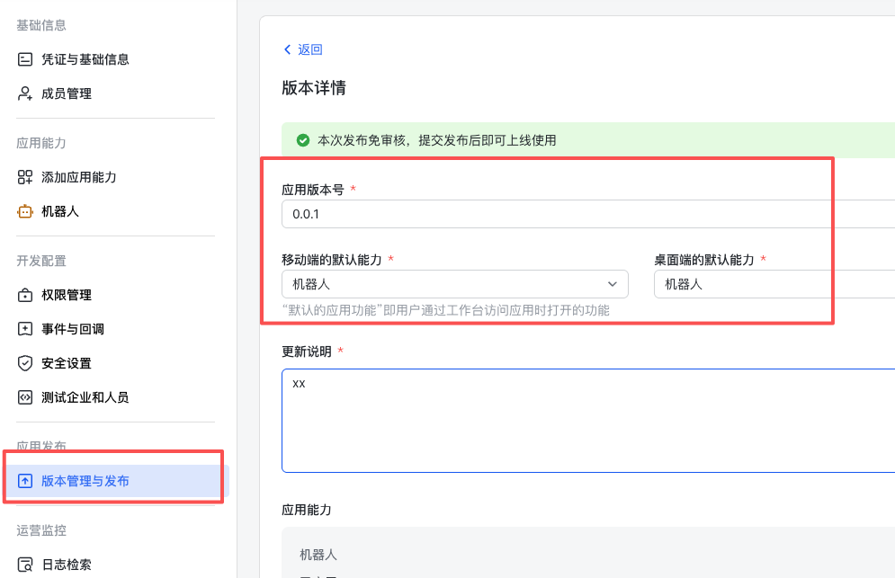
Task: Click the 测试企业和人员 code icon
Action: 25,397
